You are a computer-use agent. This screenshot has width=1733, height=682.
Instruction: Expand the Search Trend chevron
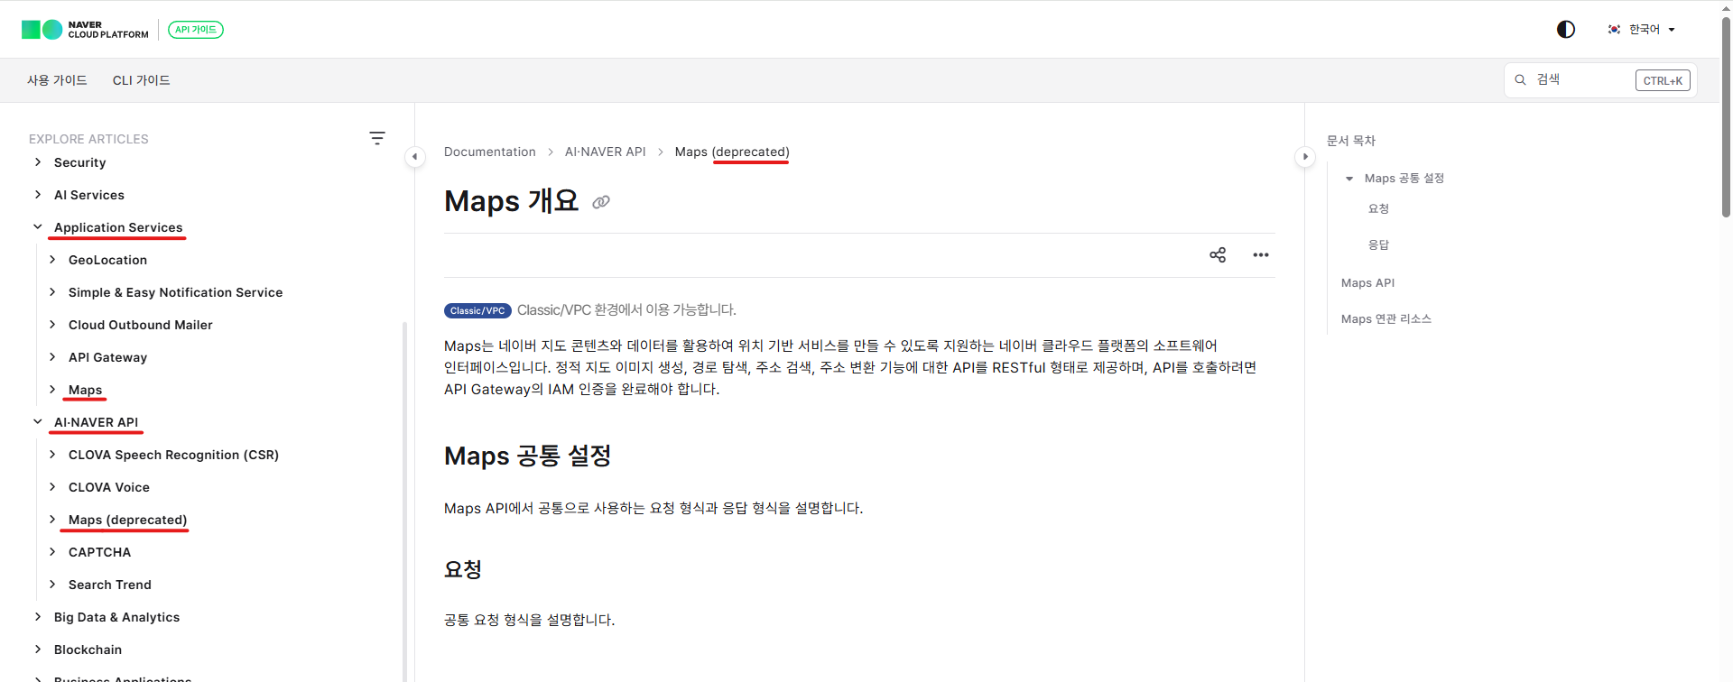52,585
